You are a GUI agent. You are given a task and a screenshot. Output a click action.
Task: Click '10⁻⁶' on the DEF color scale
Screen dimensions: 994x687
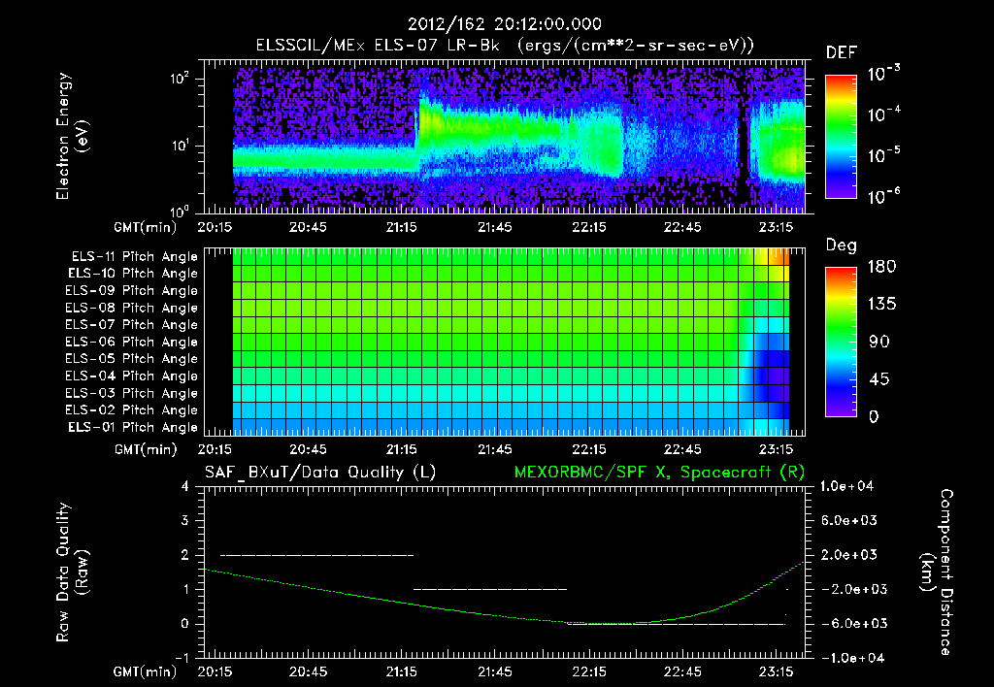pos(883,196)
